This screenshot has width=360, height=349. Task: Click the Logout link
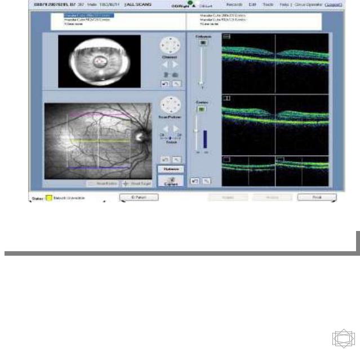point(334,4)
